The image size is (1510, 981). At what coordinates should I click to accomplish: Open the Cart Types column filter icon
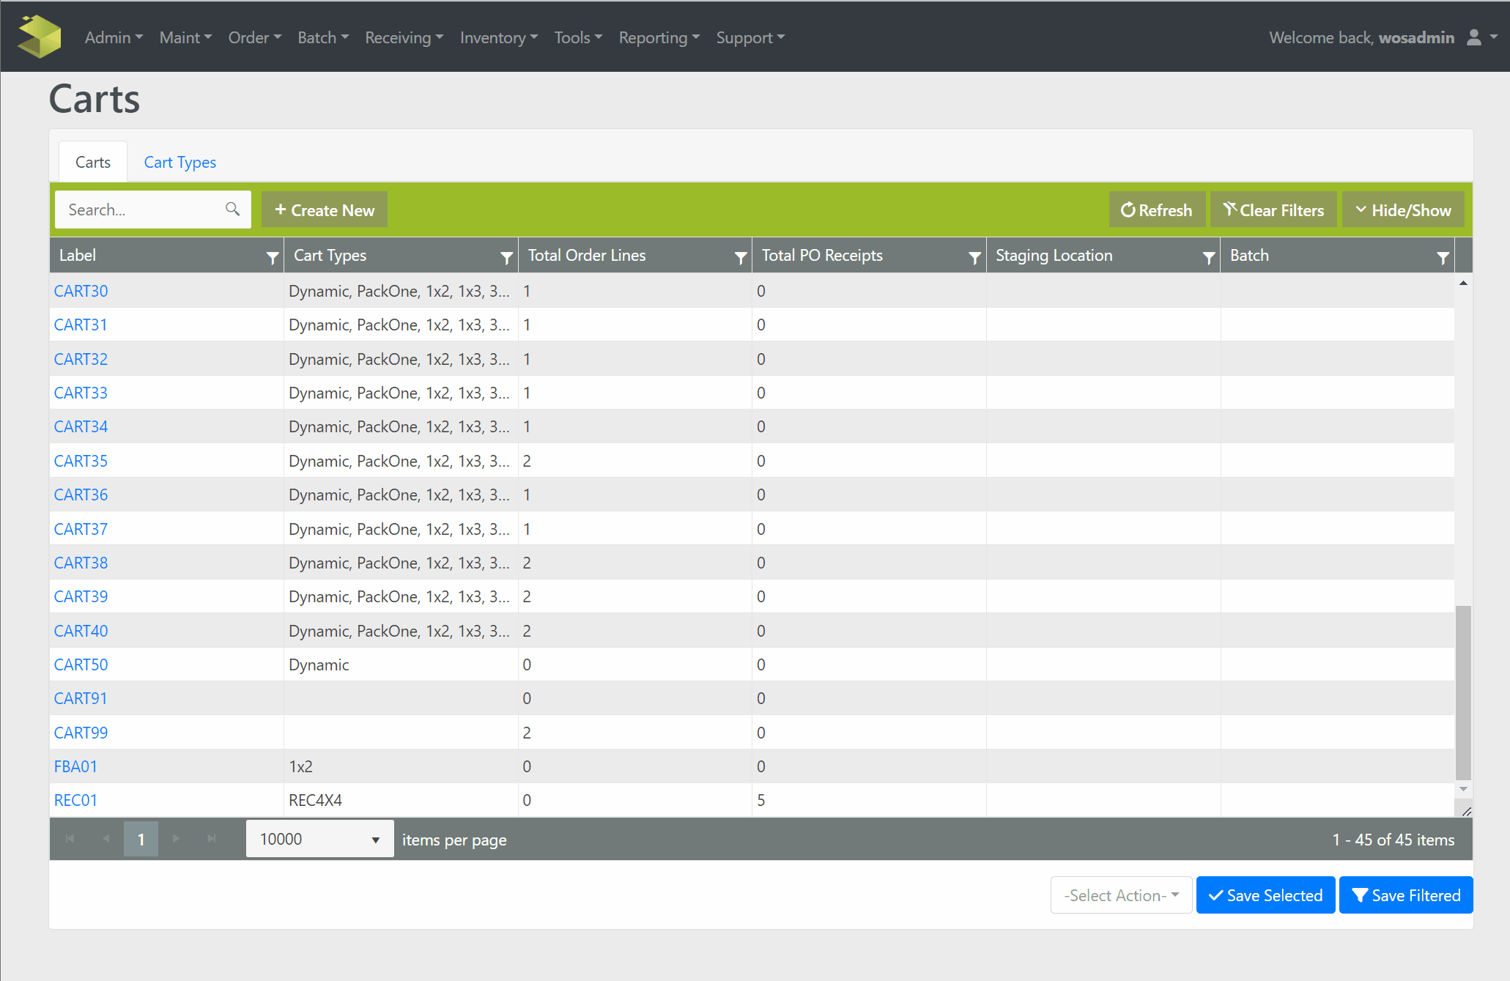pyautogui.click(x=506, y=257)
